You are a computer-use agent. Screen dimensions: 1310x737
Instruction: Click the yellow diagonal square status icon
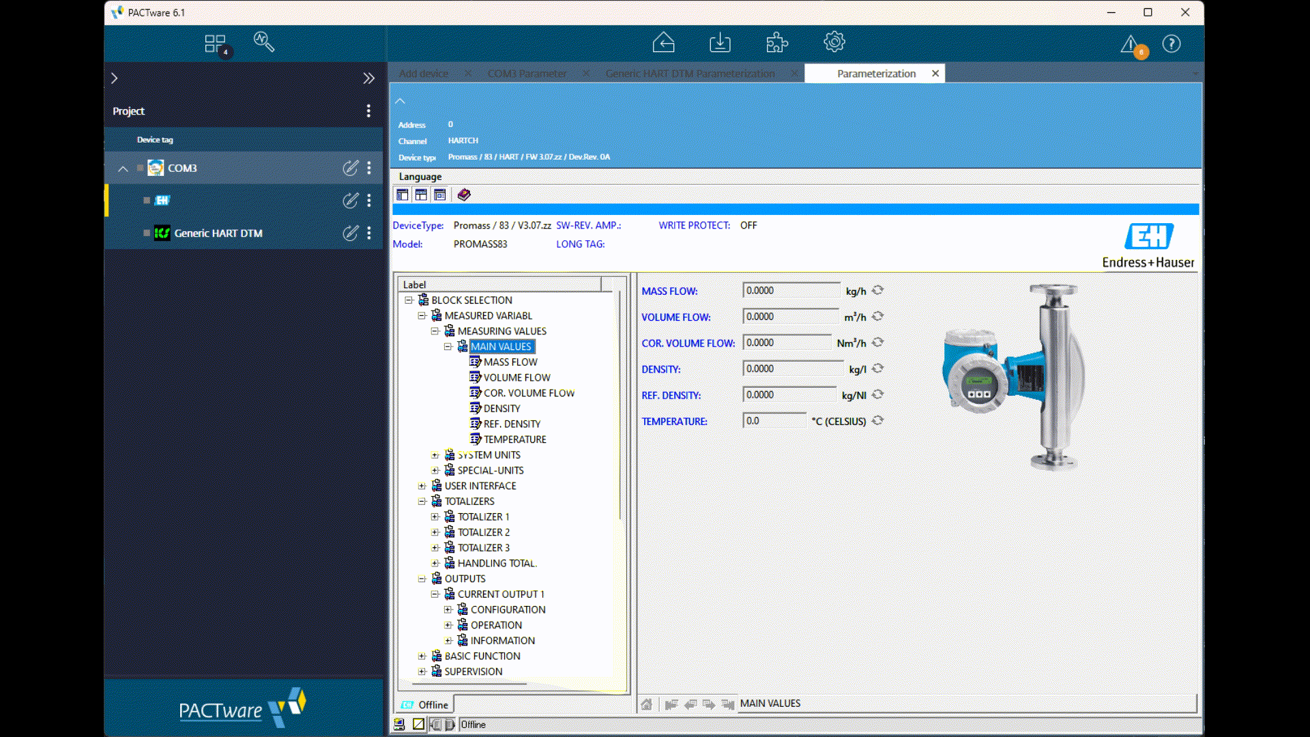(418, 725)
